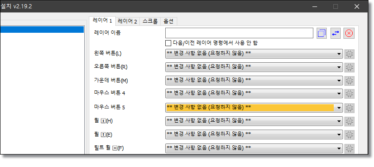Open gear settings for 마우스 버튼 5

point(349,108)
